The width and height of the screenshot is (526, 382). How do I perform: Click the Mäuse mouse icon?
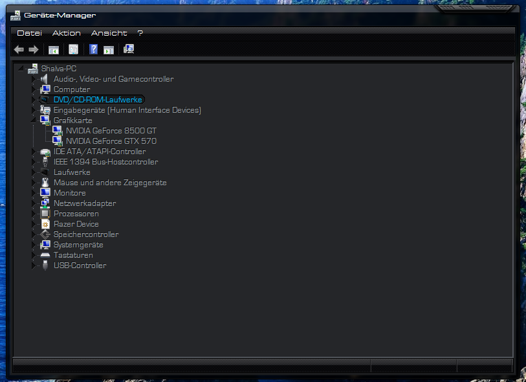click(45, 183)
